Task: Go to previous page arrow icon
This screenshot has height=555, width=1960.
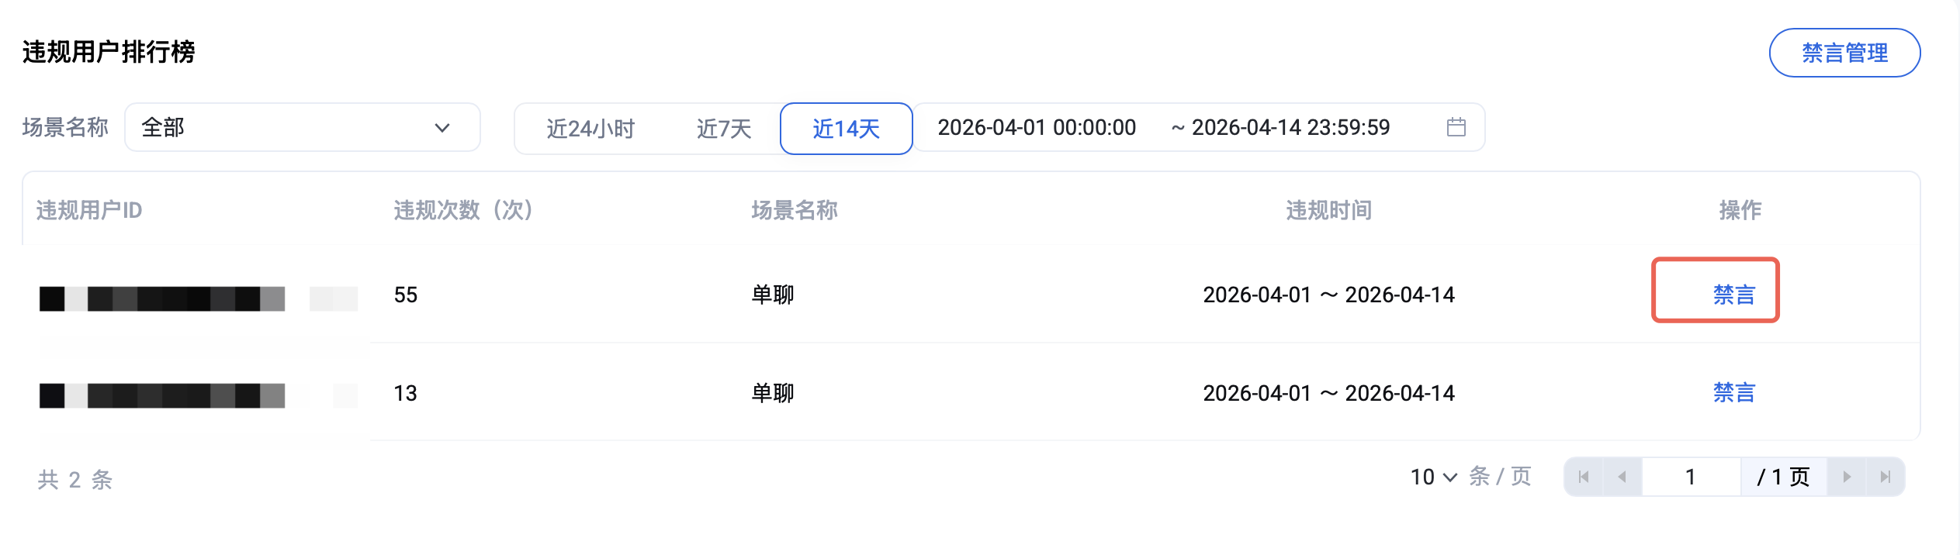Action: click(x=1622, y=477)
